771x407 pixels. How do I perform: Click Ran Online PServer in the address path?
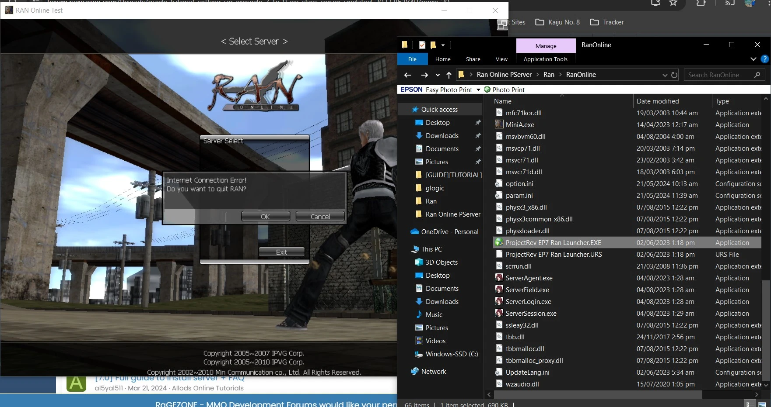point(504,75)
